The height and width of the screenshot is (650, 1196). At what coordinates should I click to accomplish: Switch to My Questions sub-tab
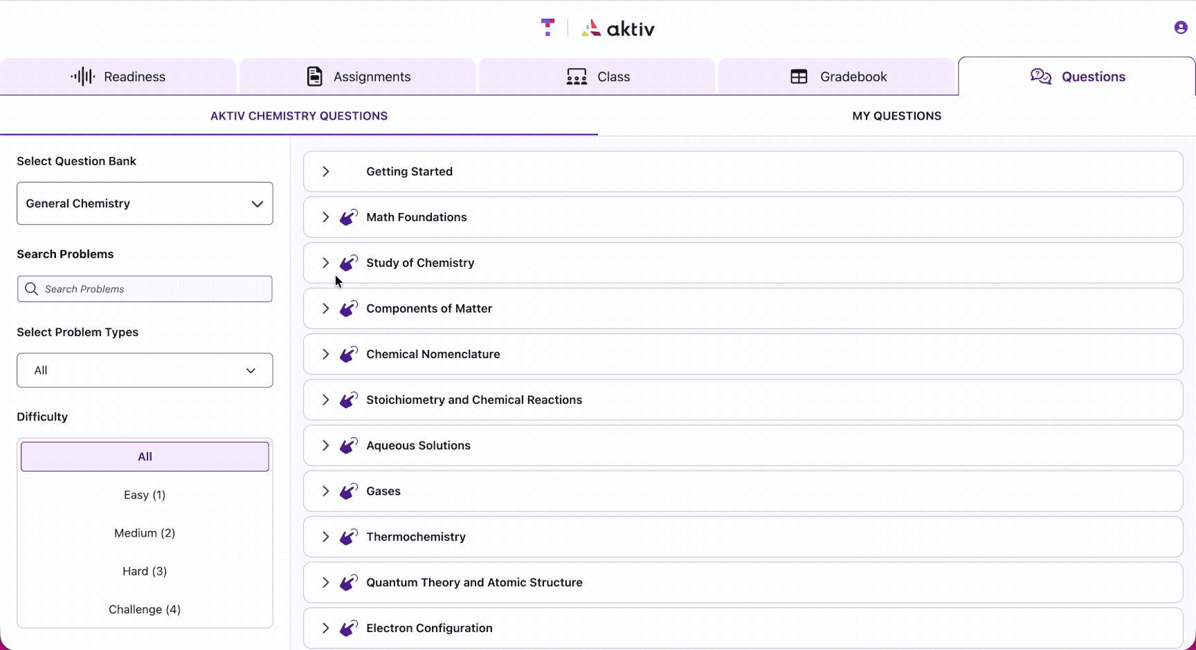[x=897, y=115]
